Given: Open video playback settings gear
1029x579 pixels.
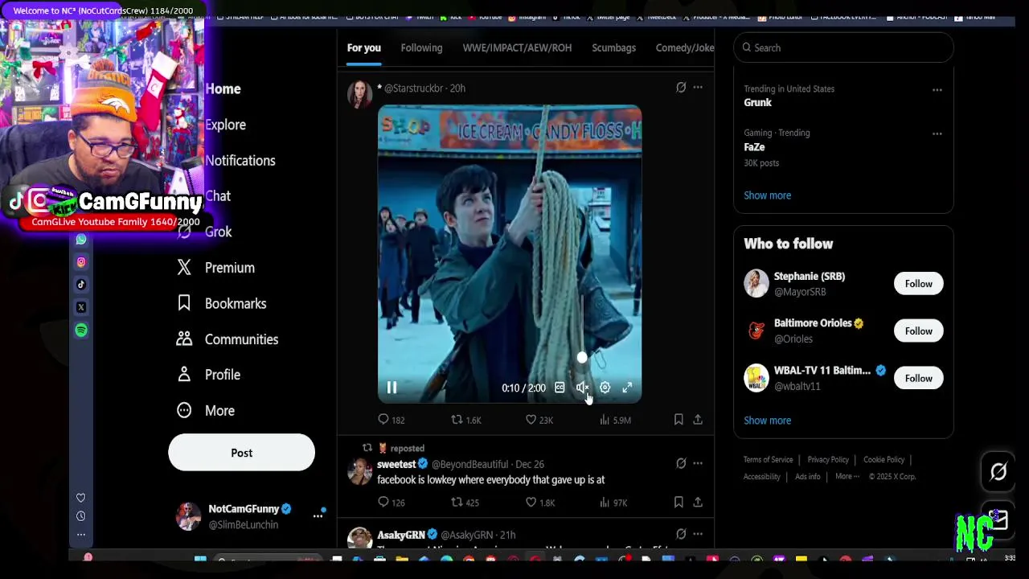Looking at the screenshot, I should [x=605, y=388].
